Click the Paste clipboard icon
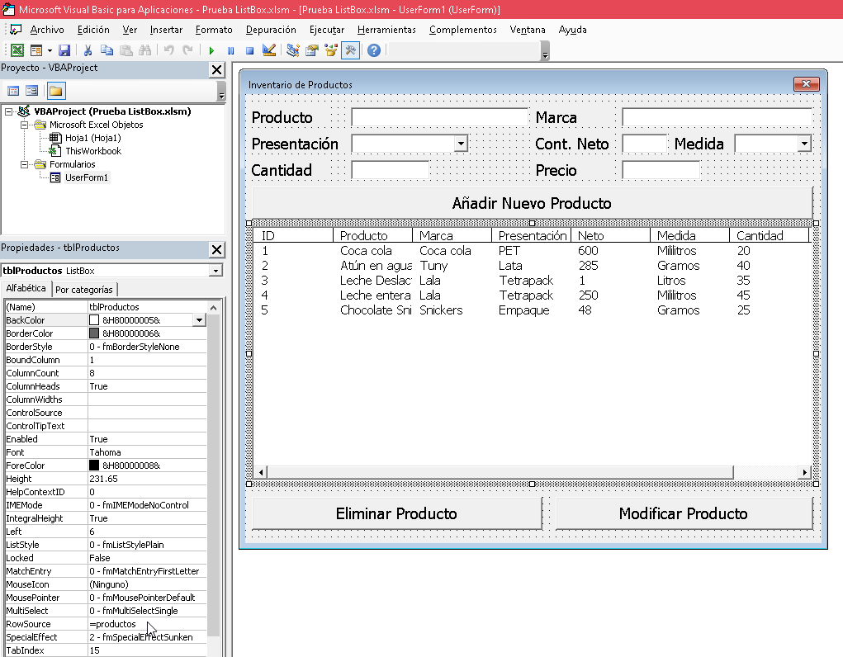This screenshot has width=843, height=657. [126, 50]
